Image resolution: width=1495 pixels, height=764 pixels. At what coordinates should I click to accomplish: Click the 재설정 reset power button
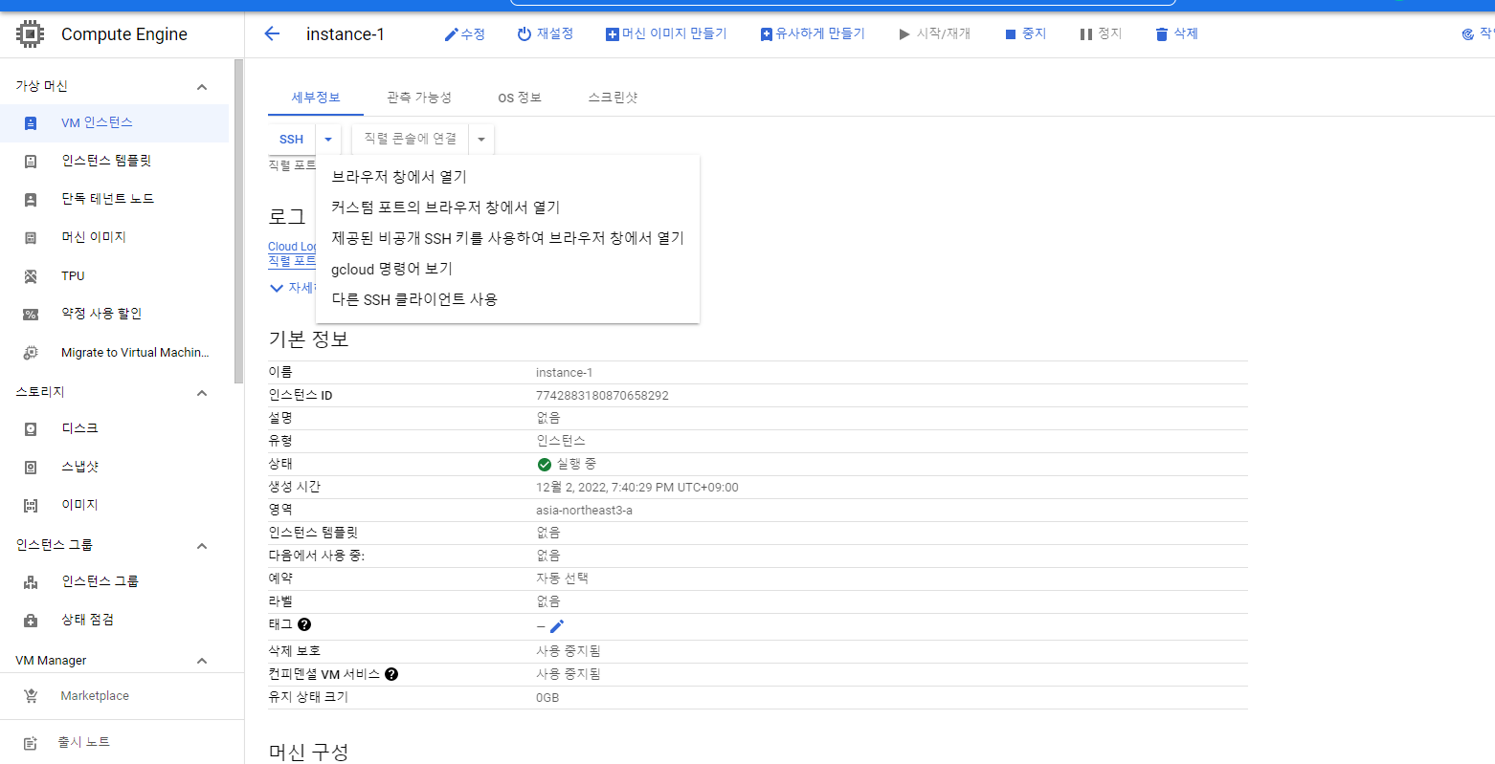tap(546, 33)
